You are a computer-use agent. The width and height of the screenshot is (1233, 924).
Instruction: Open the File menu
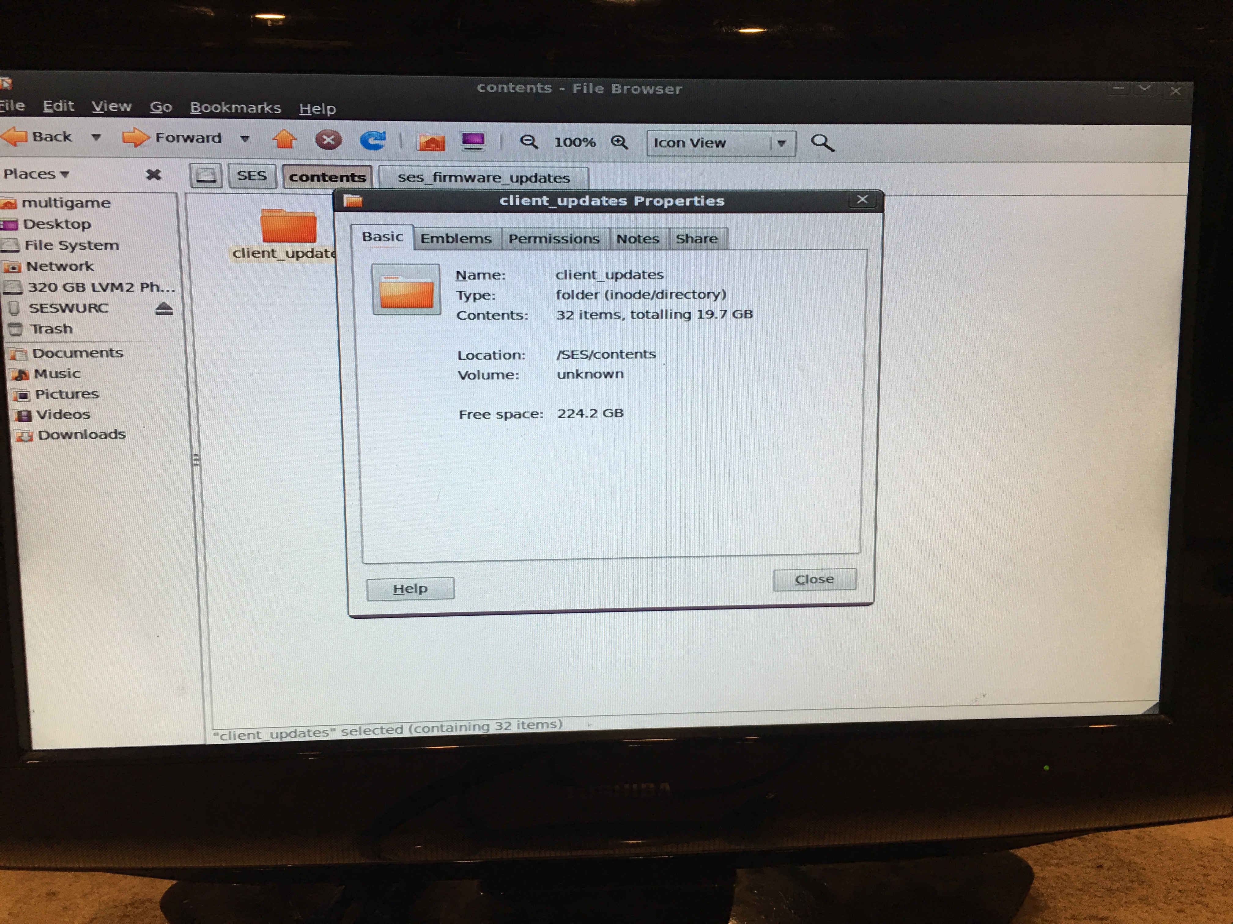tap(12, 105)
